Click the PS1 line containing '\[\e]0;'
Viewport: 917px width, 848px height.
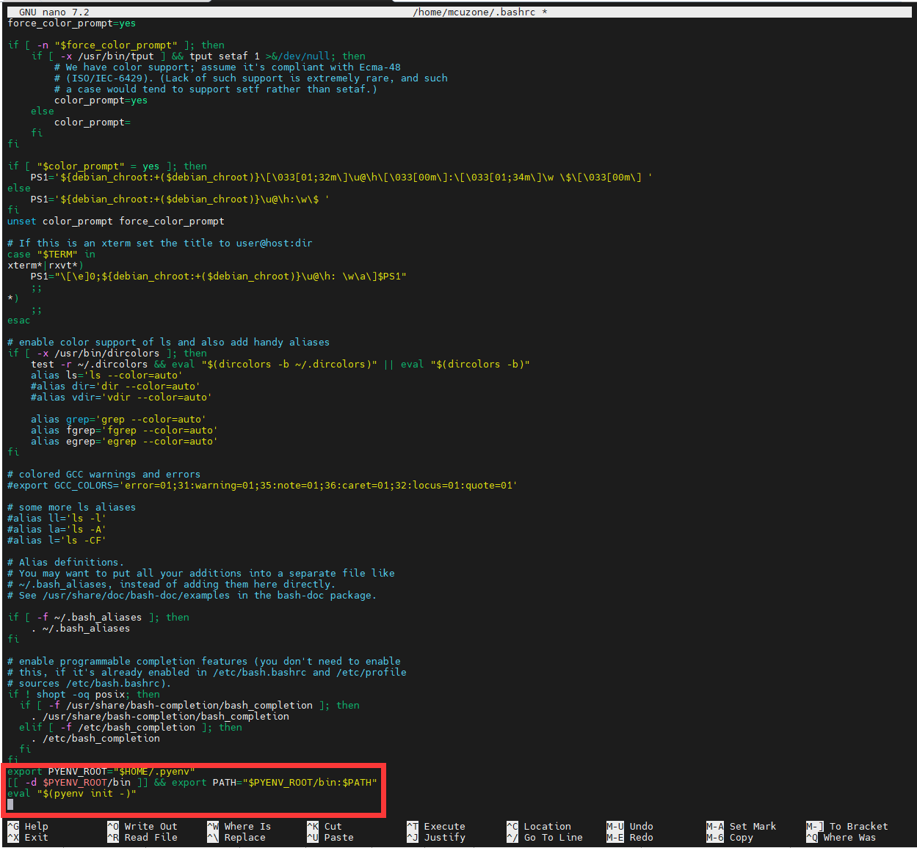click(x=219, y=276)
